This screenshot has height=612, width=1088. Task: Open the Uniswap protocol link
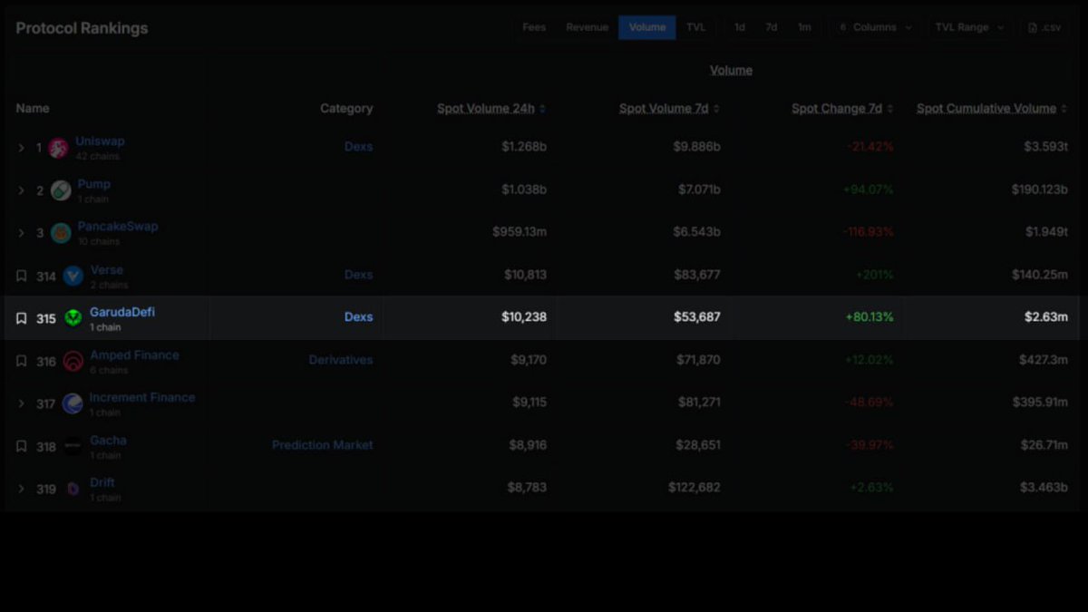100,141
